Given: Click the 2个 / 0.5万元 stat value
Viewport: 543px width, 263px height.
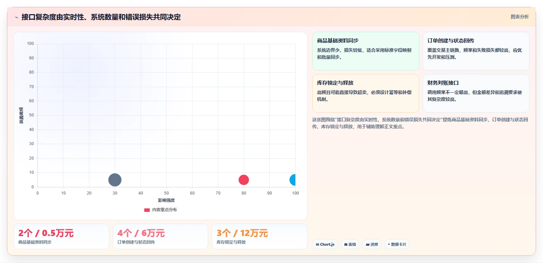Looking at the screenshot, I should (46, 233).
